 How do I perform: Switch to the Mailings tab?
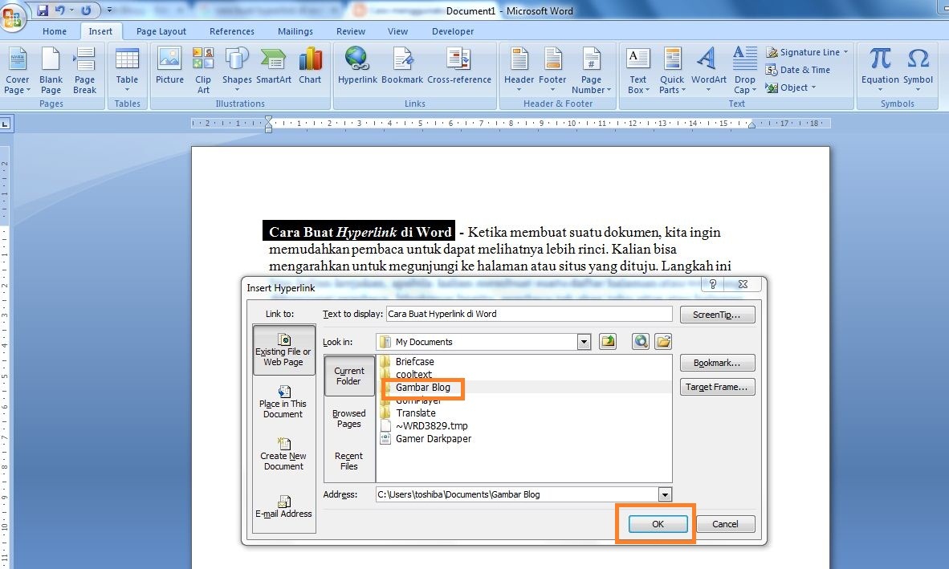295,31
